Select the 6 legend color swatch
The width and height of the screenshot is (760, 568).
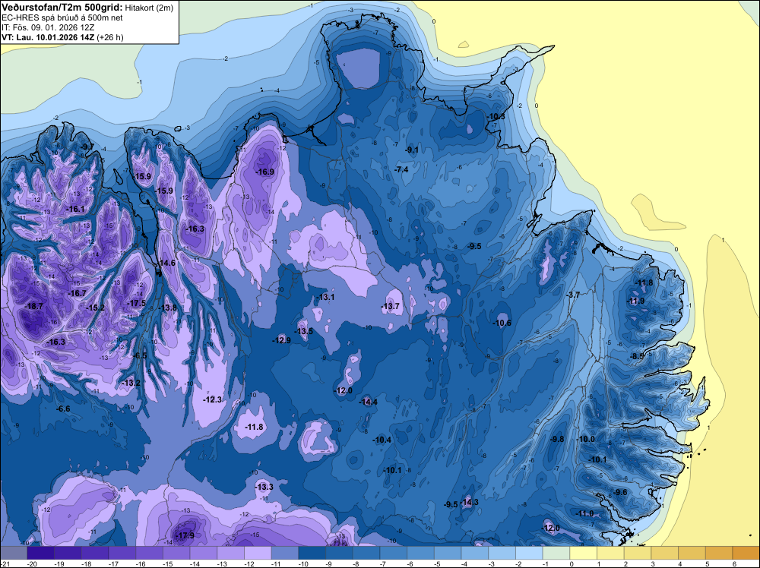coord(746,551)
